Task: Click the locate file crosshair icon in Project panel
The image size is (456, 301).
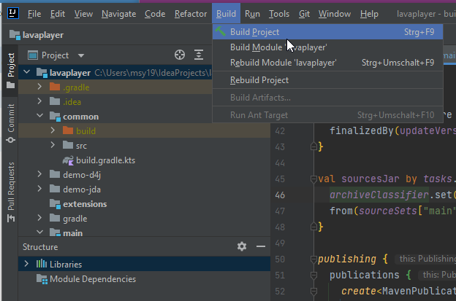Action: point(180,55)
